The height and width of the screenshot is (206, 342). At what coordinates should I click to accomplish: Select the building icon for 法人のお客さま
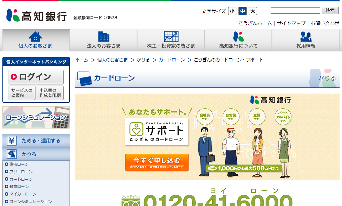coord(104,37)
